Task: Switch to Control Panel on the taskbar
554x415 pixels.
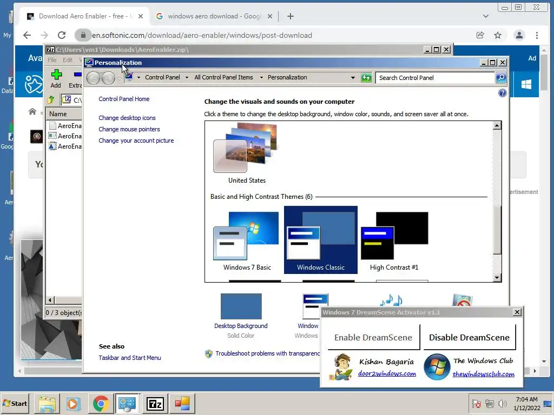Action: [x=128, y=403]
